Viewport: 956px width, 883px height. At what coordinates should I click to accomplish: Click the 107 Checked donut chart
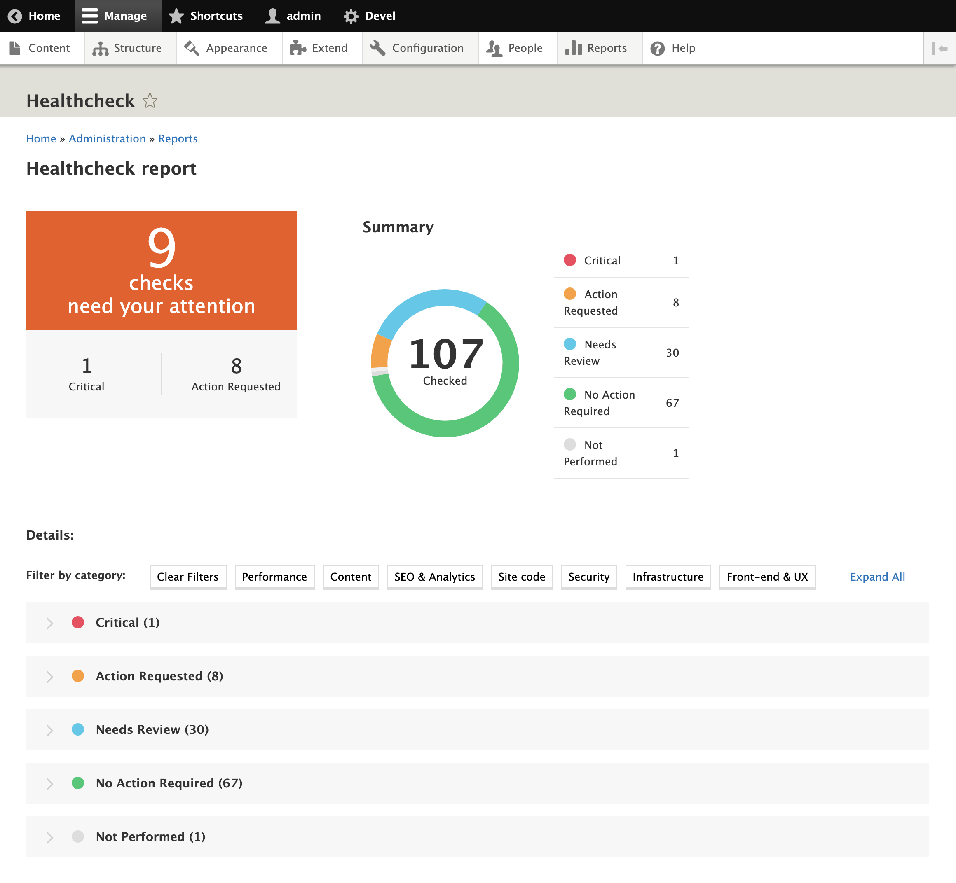pos(445,363)
